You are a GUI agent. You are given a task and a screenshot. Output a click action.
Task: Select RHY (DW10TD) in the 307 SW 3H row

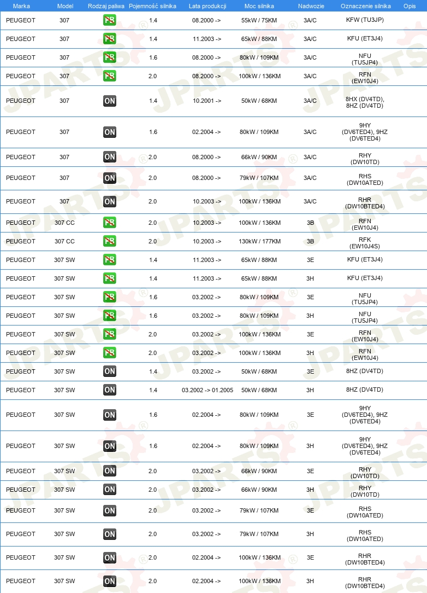coord(365,491)
